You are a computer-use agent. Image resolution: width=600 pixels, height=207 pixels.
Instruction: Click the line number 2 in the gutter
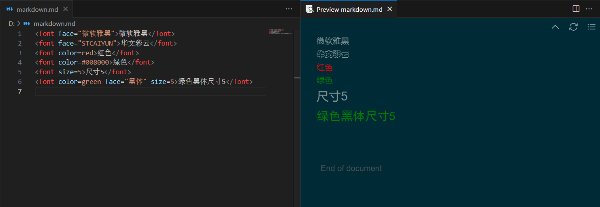[19, 43]
